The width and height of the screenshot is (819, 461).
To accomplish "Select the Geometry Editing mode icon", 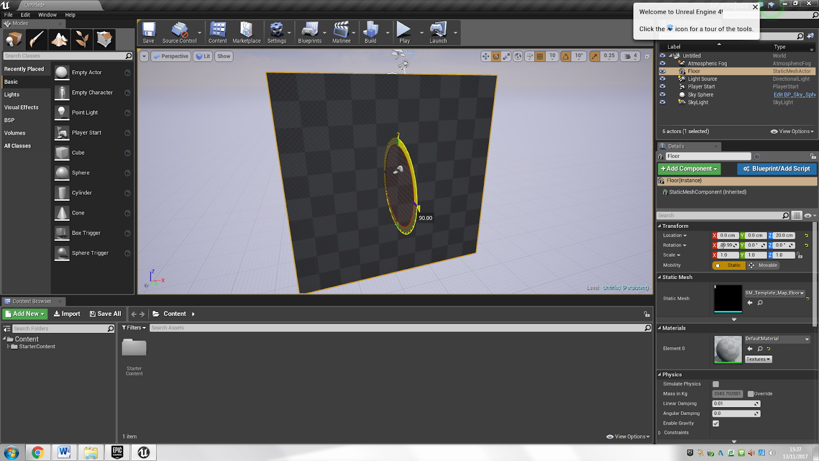I will pyautogui.click(x=104, y=39).
